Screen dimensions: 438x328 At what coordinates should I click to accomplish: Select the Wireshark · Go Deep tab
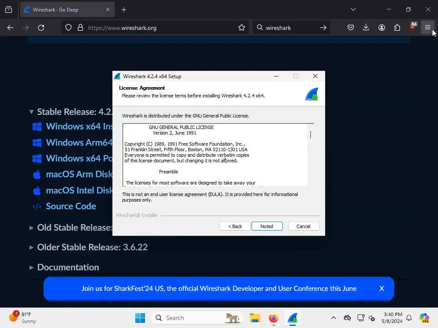[x=67, y=9]
